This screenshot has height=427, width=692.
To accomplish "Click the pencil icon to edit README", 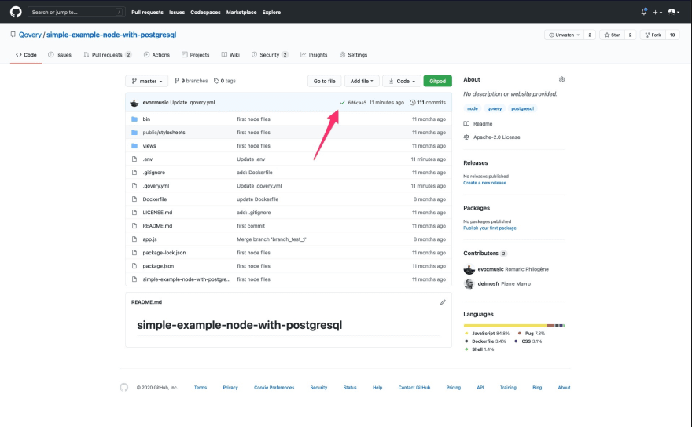I will pos(443,302).
